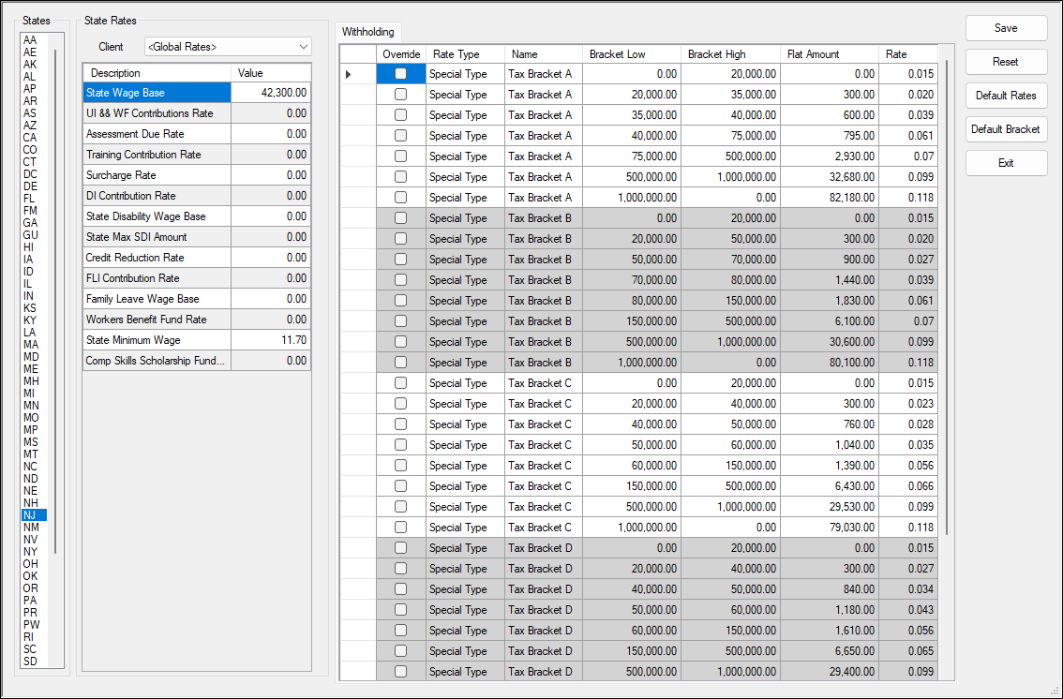The image size is (1063, 699).
Task: Select UI && WF Contributions Rate row
Action: [x=197, y=113]
